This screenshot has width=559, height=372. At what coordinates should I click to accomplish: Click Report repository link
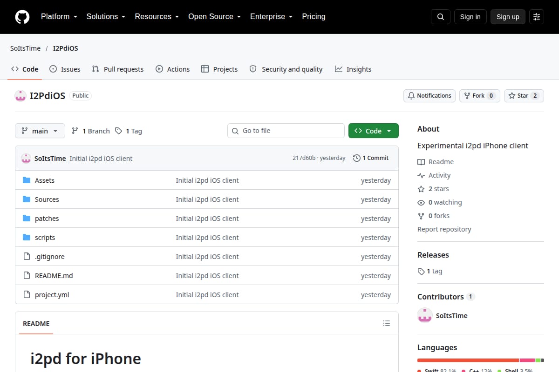click(444, 229)
